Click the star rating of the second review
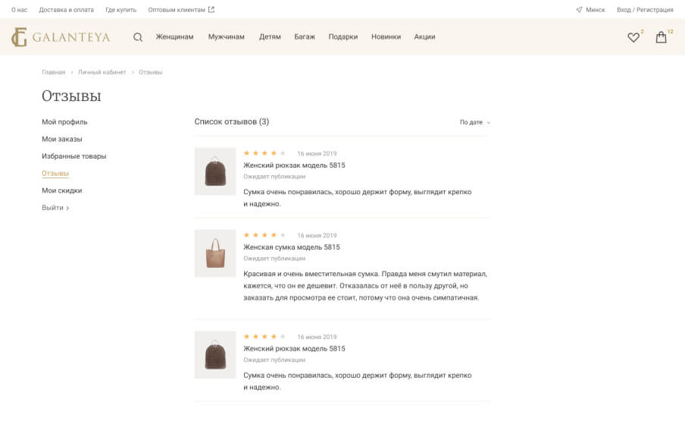The height and width of the screenshot is (440, 685). [x=264, y=235]
